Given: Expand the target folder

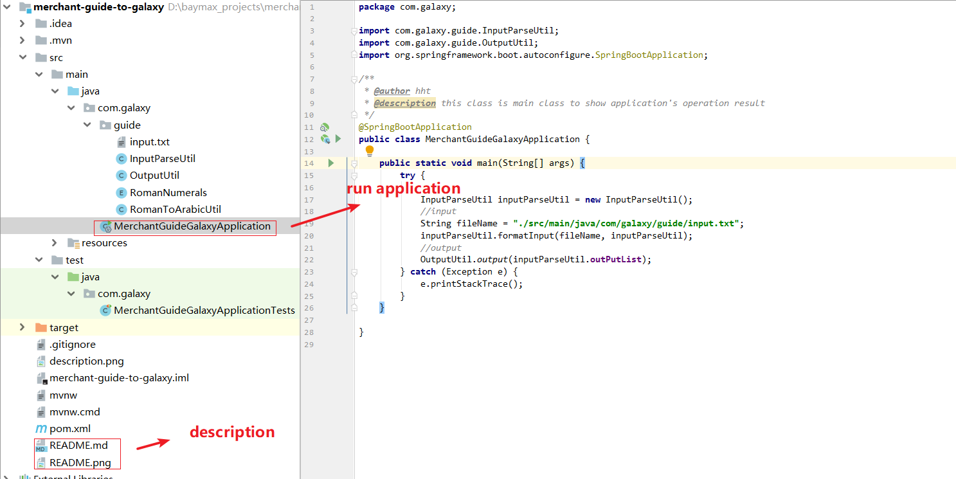Looking at the screenshot, I should pos(23,327).
